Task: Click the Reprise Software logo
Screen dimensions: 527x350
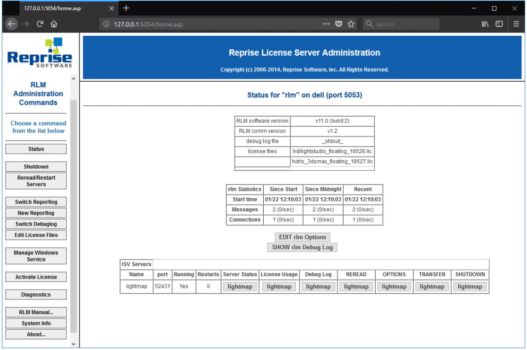Action: pos(39,53)
